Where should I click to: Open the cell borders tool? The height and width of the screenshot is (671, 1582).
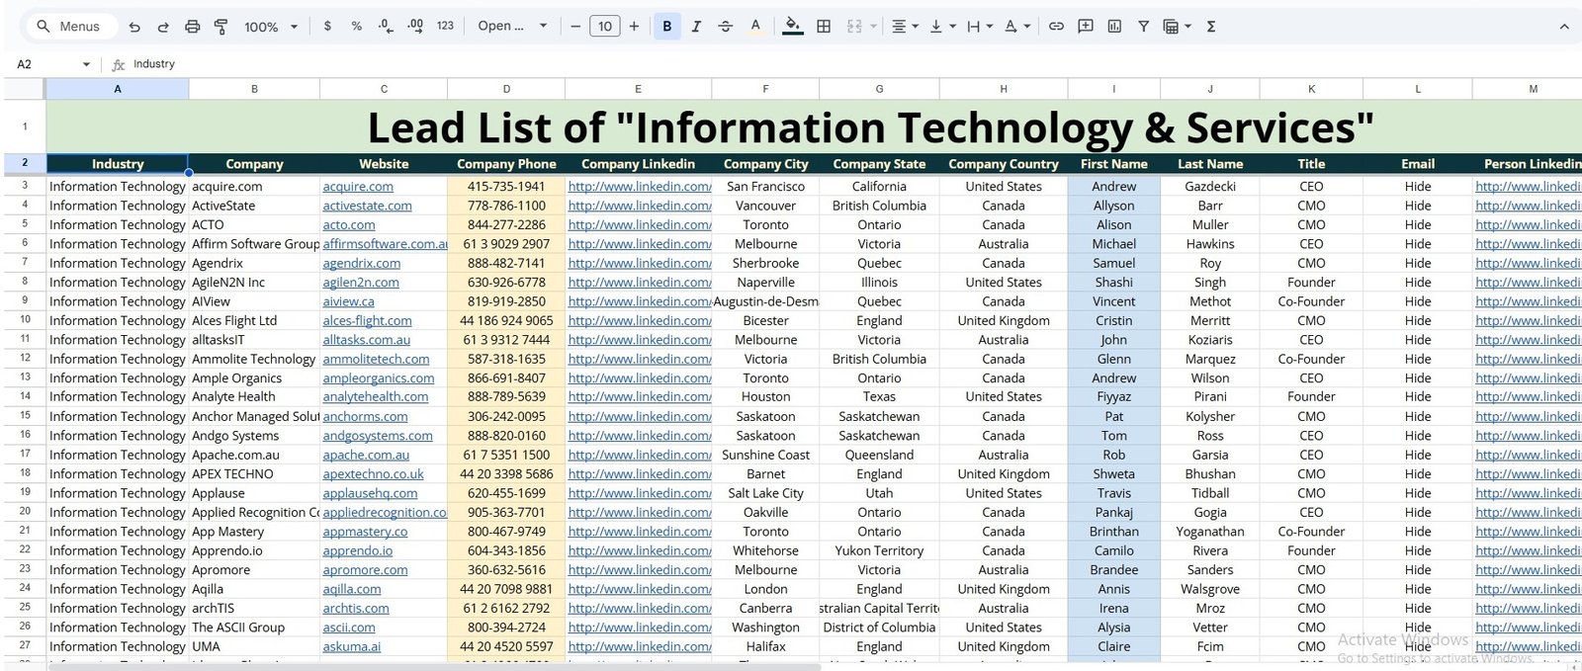(x=823, y=27)
